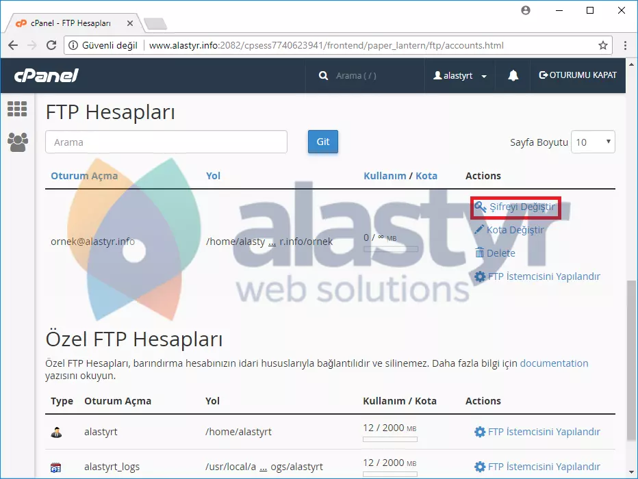The width and height of the screenshot is (638, 479).
Task: Open the documentation link
Action: click(x=554, y=363)
